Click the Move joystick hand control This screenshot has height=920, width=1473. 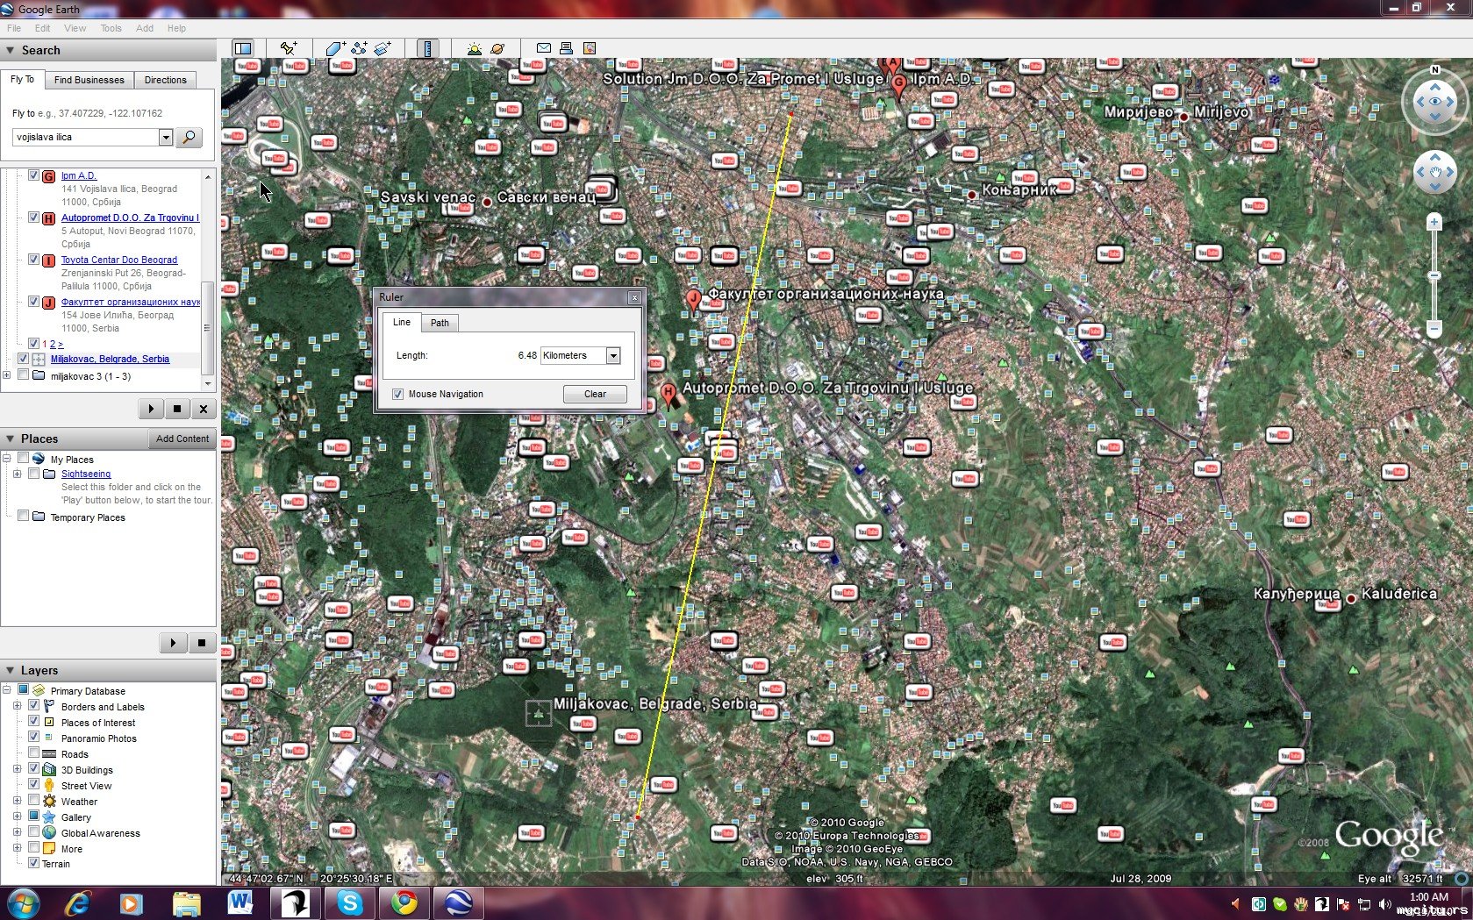(x=1435, y=172)
